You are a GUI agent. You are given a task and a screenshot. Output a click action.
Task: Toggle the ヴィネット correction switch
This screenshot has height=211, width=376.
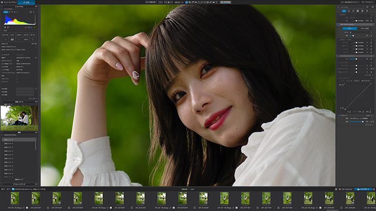(339, 115)
